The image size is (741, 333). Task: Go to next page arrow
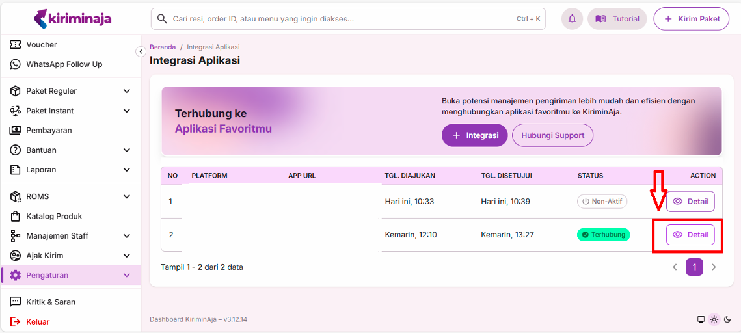[714, 267]
